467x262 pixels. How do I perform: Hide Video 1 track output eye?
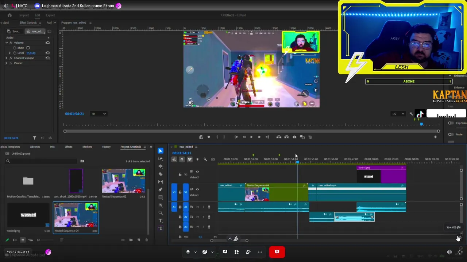(x=197, y=189)
